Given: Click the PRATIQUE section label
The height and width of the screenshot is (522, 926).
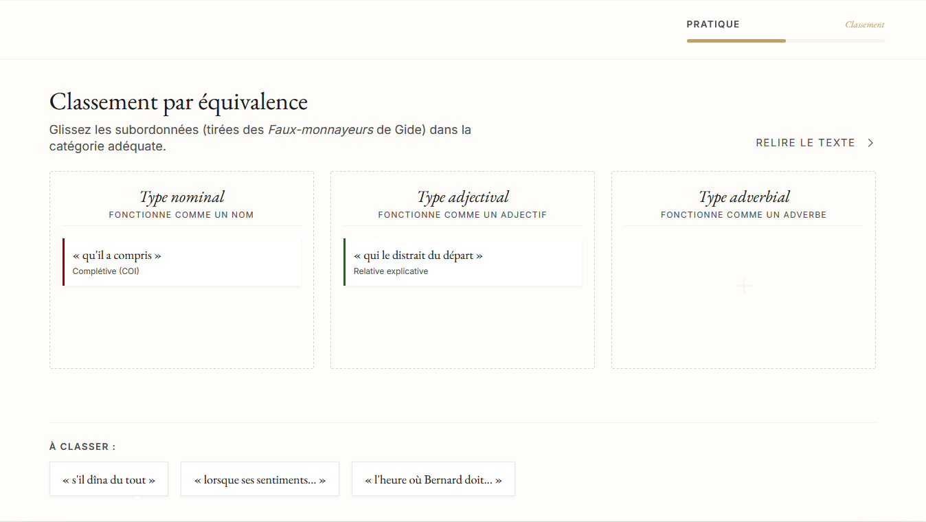Looking at the screenshot, I should click(713, 25).
